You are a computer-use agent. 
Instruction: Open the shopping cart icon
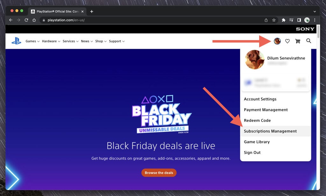pyautogui.click(x=298, y=41)
